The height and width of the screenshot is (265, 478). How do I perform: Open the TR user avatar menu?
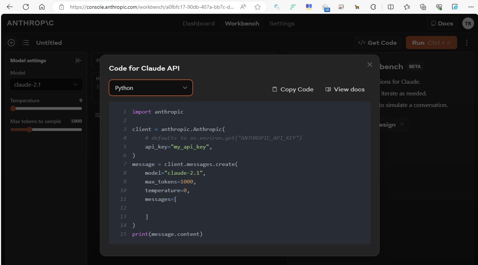point(468,23)
